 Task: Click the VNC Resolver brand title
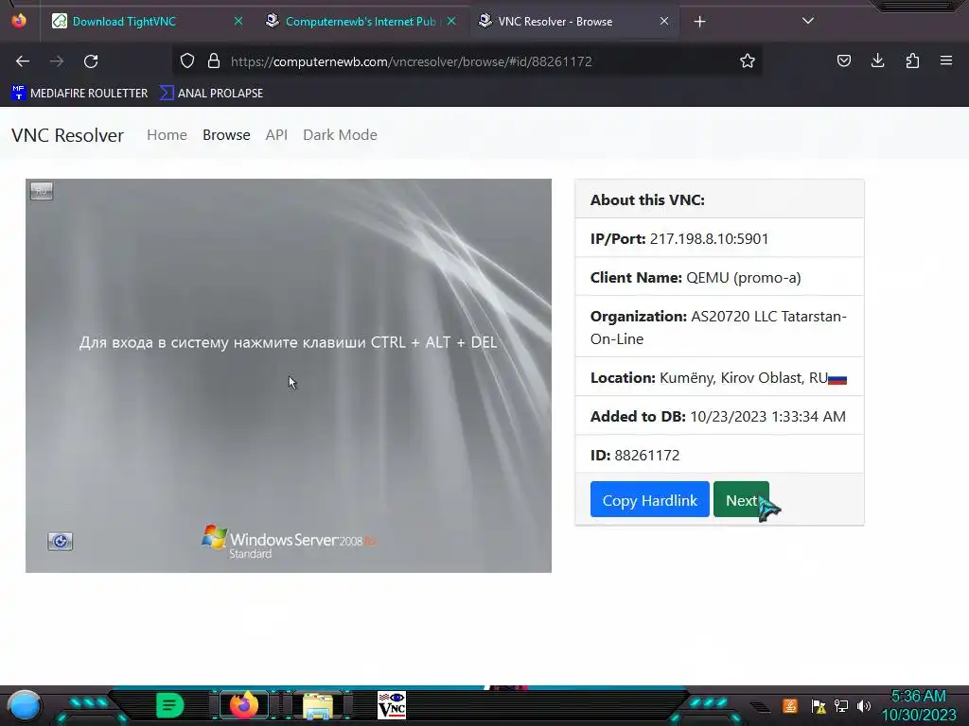click(x=67, y=135)
